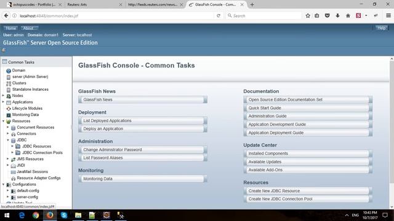Viewport: 394px width, 221px height.
Task: Go to Firefox home page icon
Action: point(348,15)
